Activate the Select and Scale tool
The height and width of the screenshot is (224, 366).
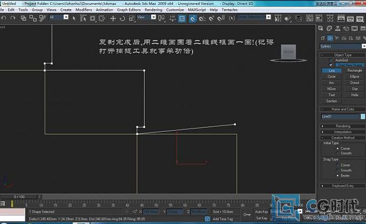pyautogui.click(x=132, y=18)
